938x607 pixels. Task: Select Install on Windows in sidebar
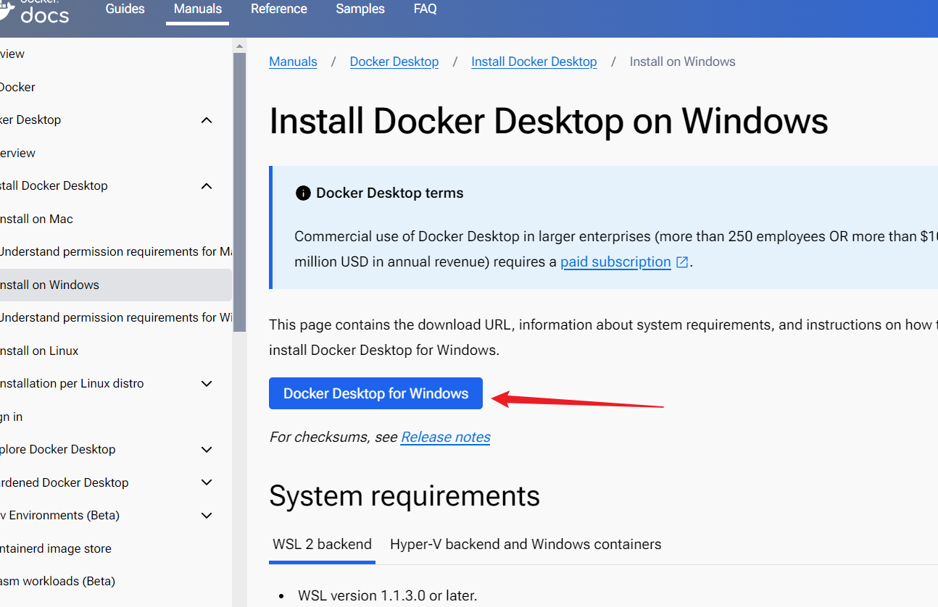click(116, 285)
